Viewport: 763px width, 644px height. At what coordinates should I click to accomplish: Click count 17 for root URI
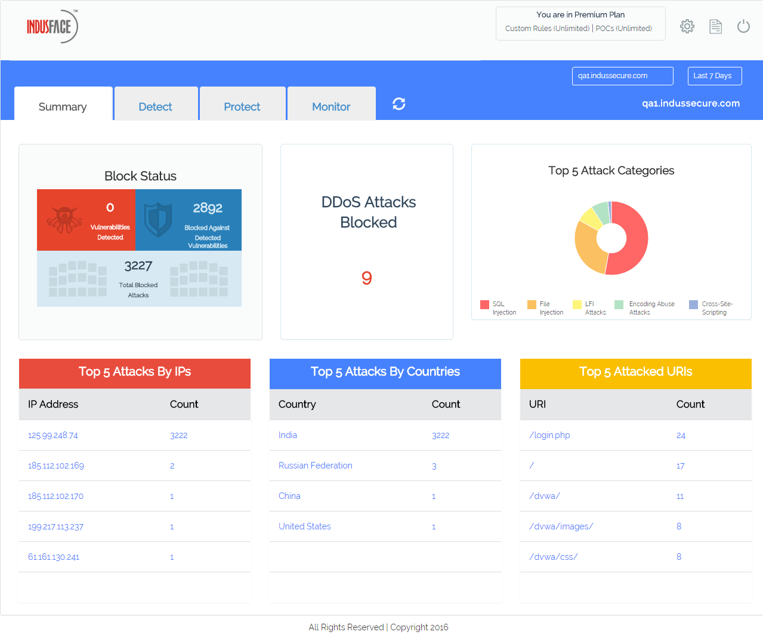point(680,466)
